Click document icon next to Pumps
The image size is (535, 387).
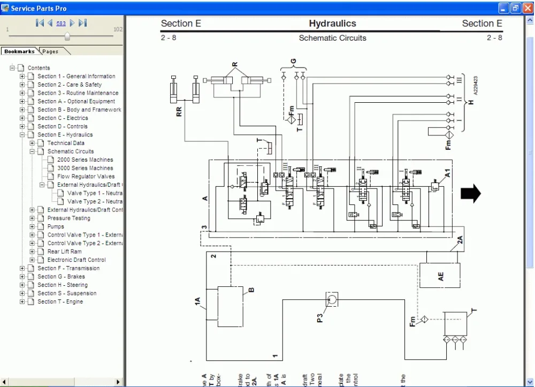41,226
